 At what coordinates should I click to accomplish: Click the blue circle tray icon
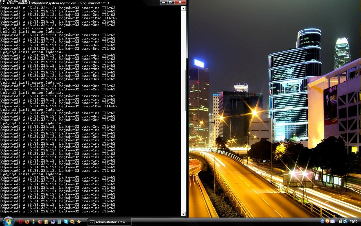point(322,221)
